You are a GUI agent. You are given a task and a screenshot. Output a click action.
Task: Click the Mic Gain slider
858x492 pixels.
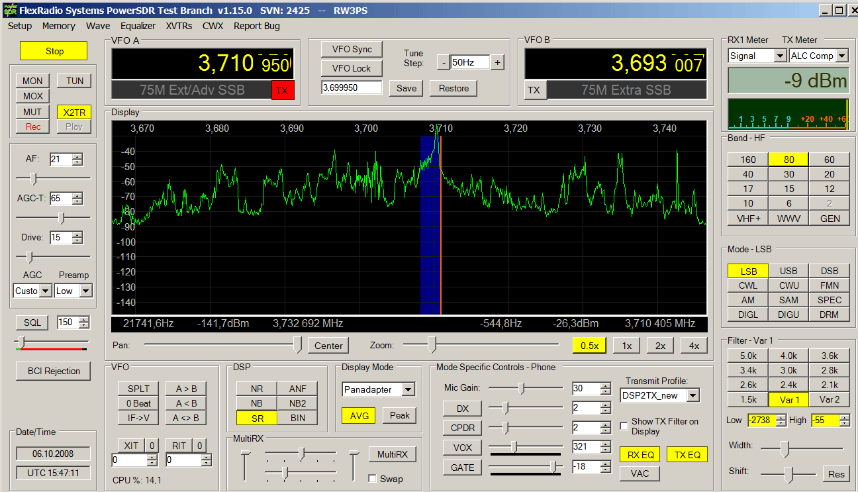pyautogui.click(x=521, y=388)
